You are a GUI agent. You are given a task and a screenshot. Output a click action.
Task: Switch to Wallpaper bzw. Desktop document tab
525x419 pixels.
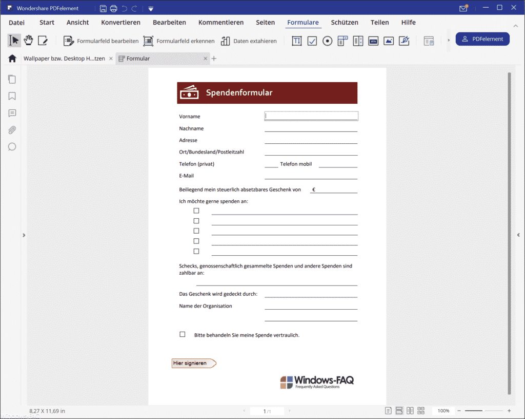pyautogui.click(x=64, y=59)
